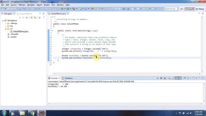The image size is (206, 116).
Task: Click the Eclipse icon in the taskbar
Action: (x=42, y=113)
